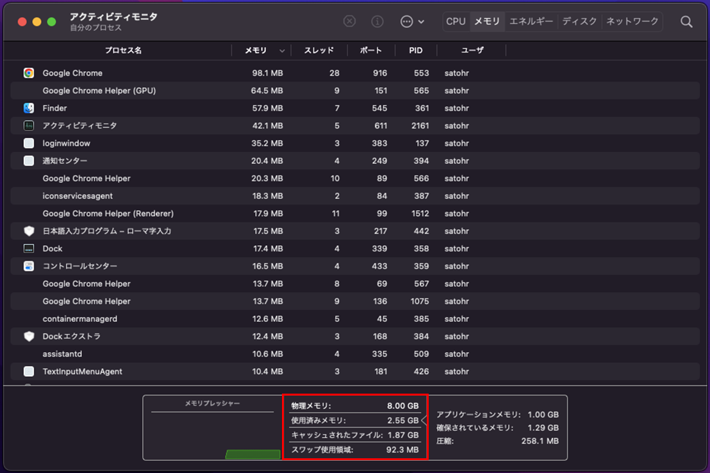Select Google Chrome Helper with PID 567
This screenshot has width=710, height=473.
click(x=355, y=284)
